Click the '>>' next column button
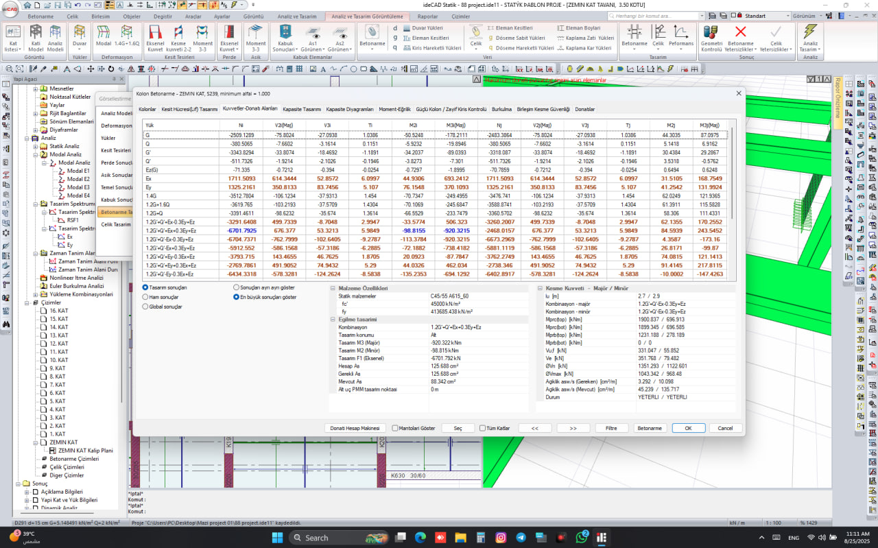The image size is (878, 548). click(x=573, y=428)
